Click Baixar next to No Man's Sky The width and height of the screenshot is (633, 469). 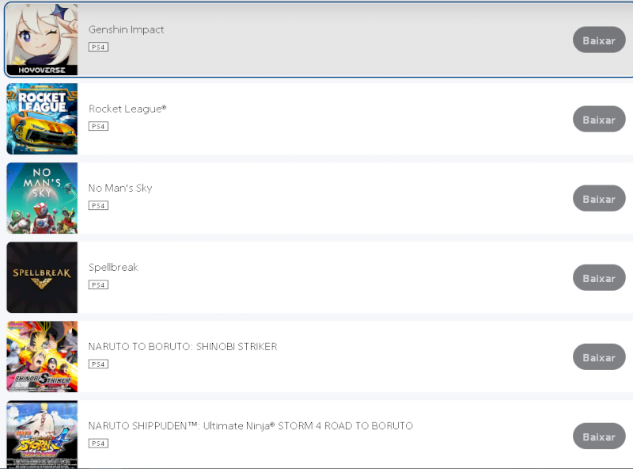click(x=599, y=199)
